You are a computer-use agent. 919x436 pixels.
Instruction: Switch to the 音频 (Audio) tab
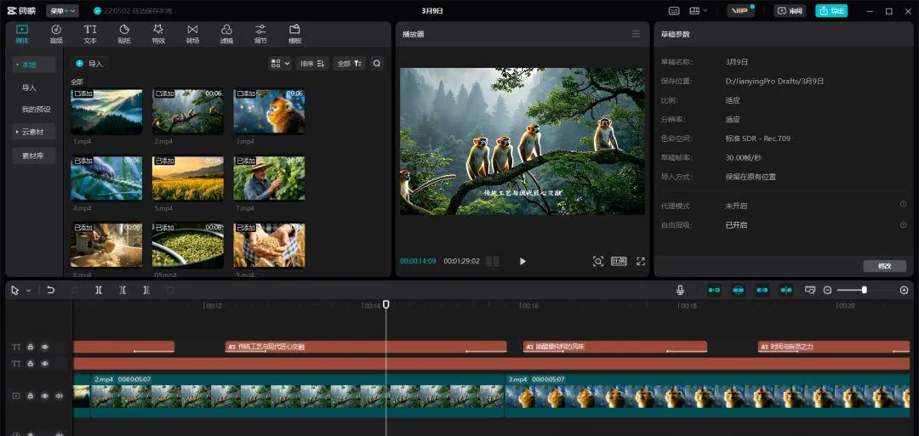point(56,34)
